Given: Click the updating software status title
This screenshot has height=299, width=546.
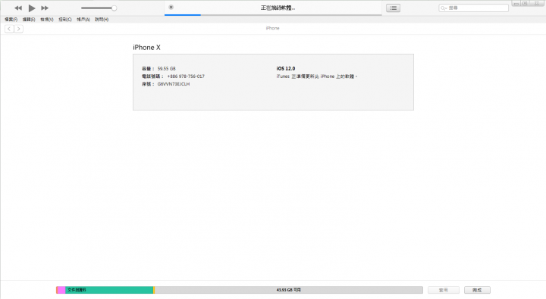Looking at the screenshot, I should (278, 8).
